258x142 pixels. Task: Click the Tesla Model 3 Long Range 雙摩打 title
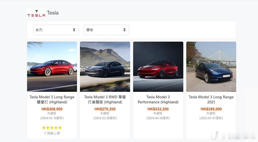[x=52, y=99]
